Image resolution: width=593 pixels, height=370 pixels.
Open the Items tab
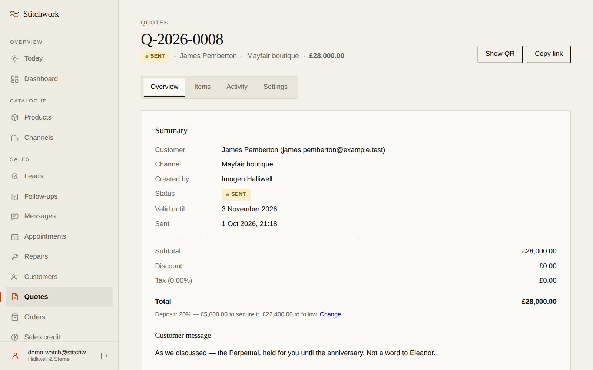pos(202,87)
